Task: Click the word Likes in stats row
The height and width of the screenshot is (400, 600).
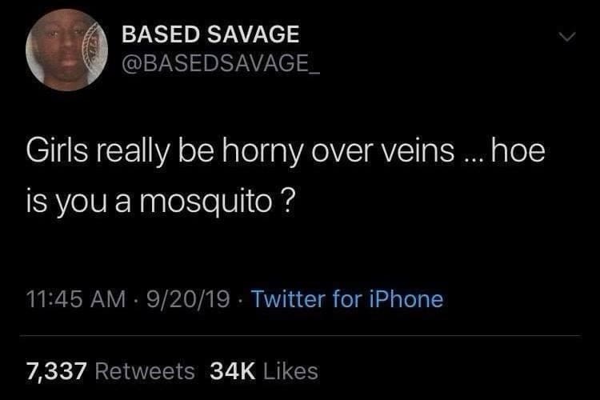Action: tap(289, 371)
